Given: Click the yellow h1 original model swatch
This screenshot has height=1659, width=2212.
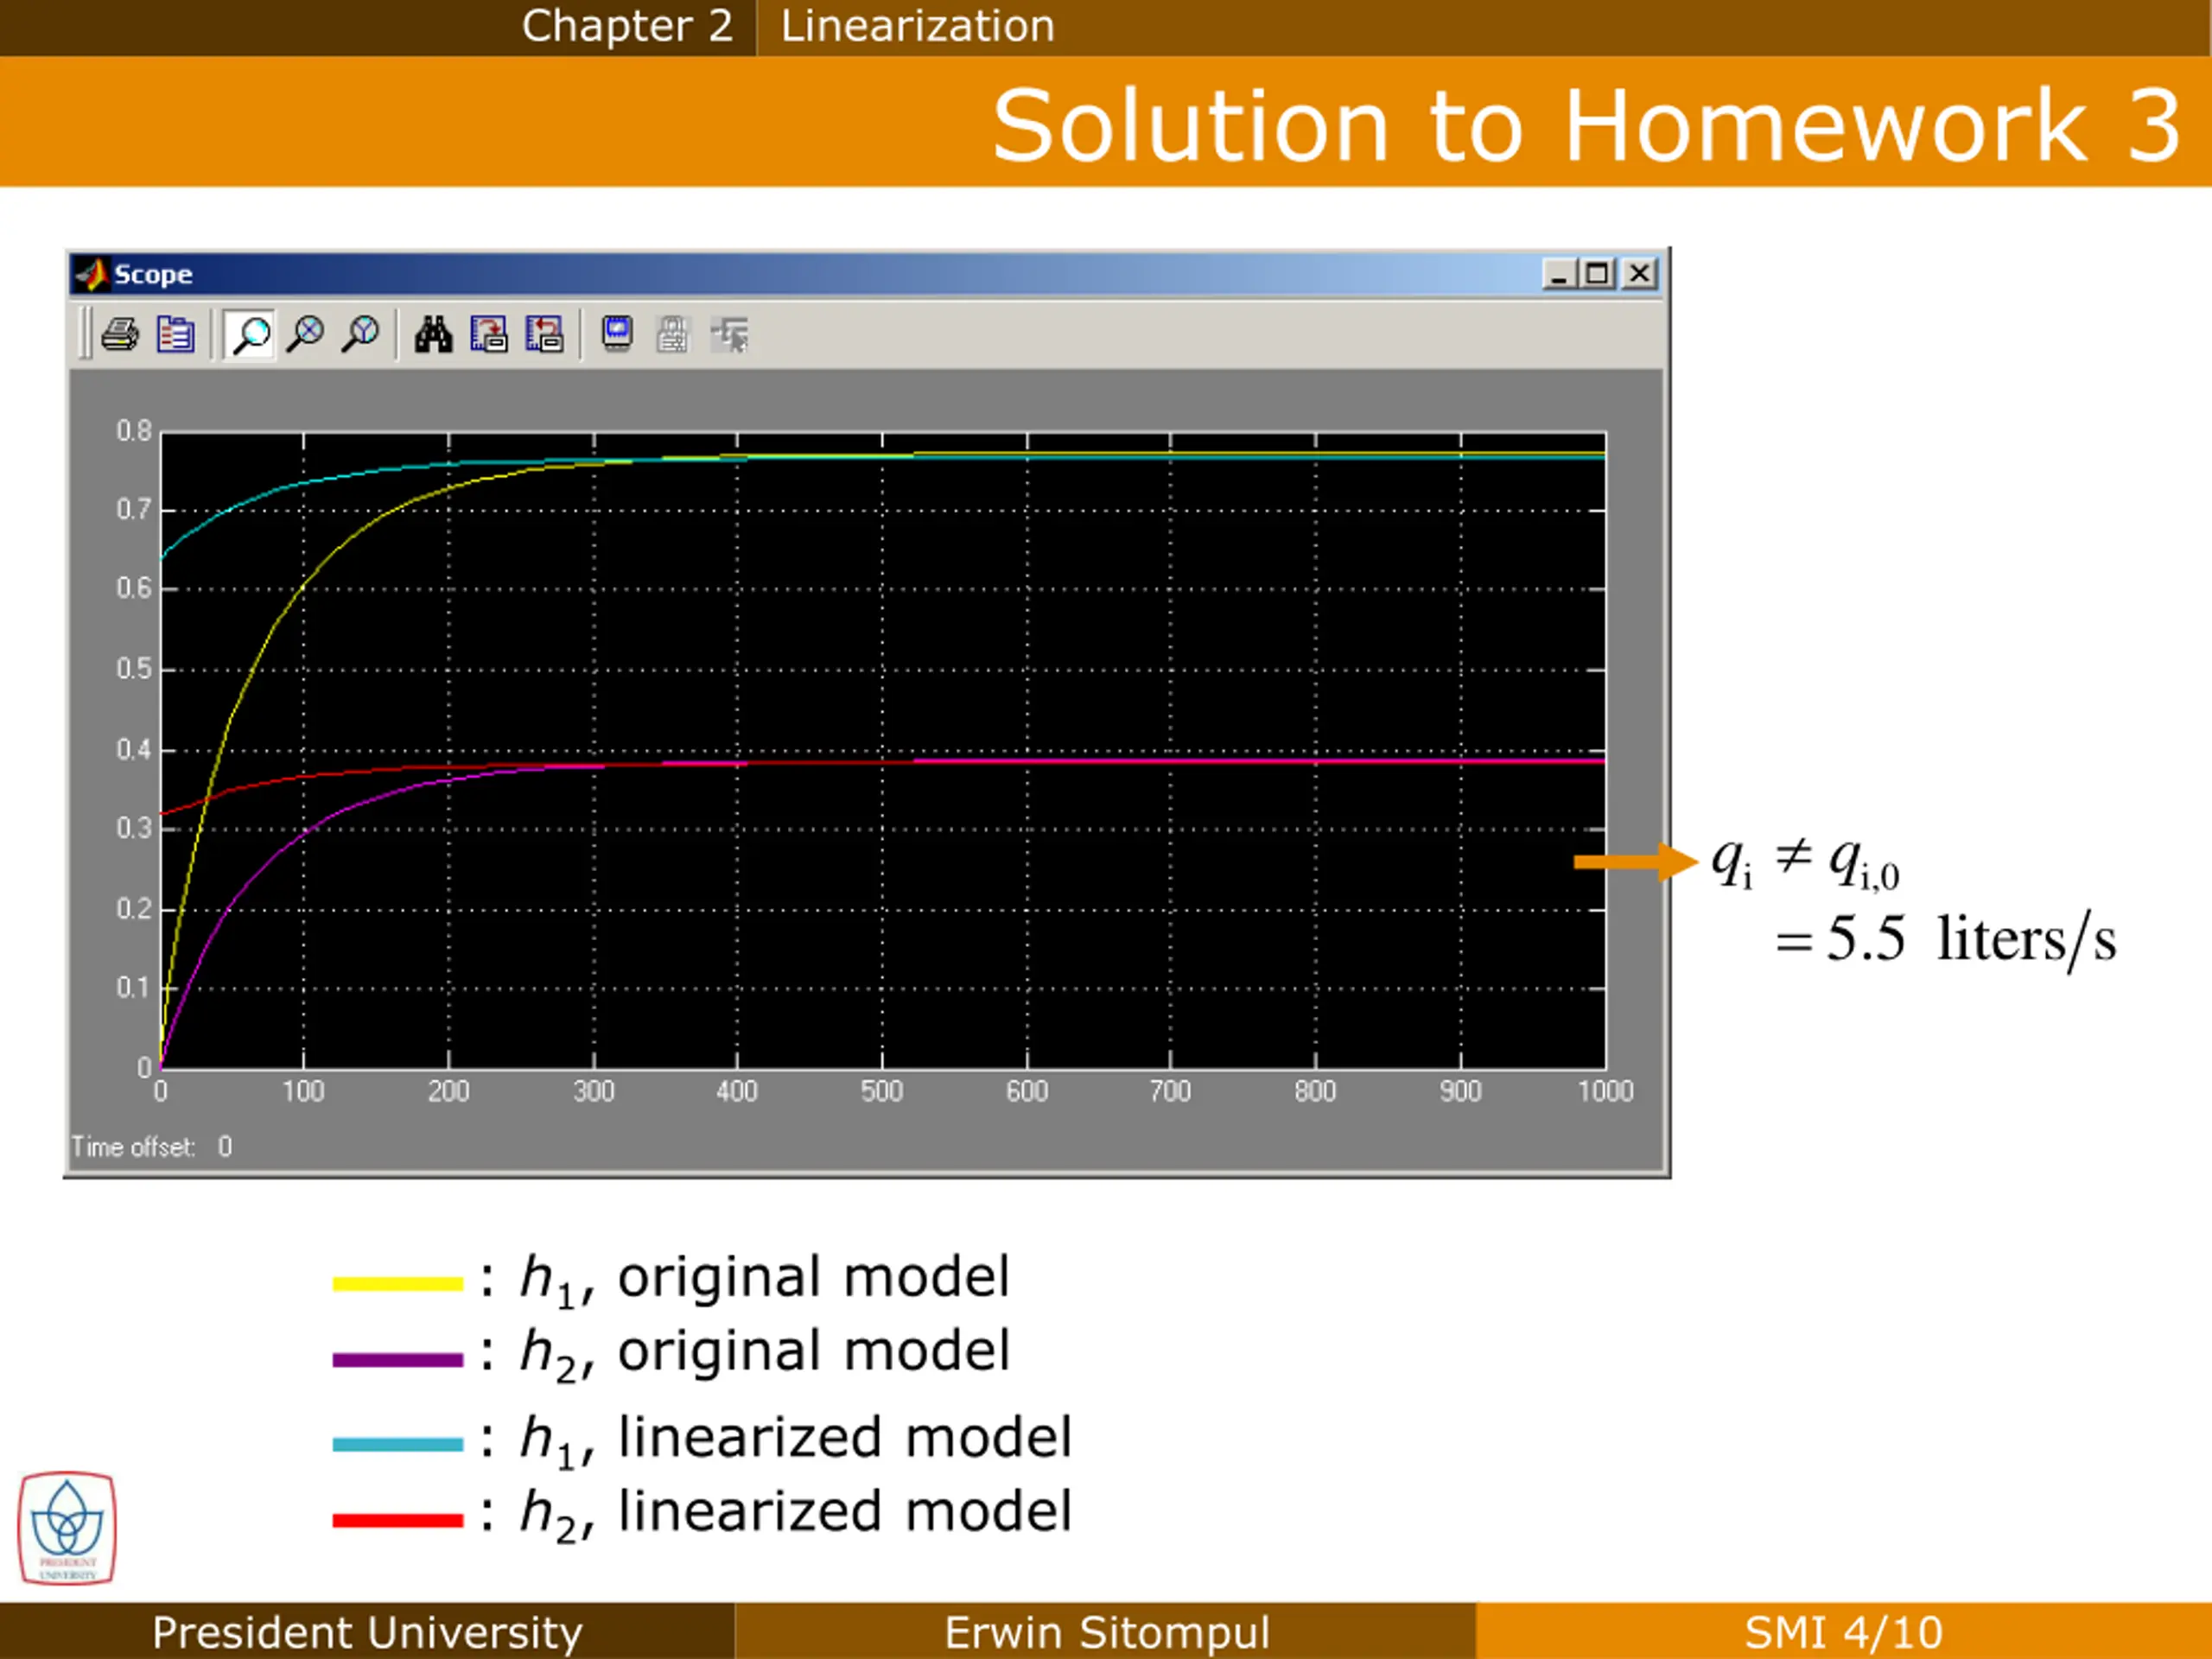Looking at the screenshot, I should [397, 1283].
